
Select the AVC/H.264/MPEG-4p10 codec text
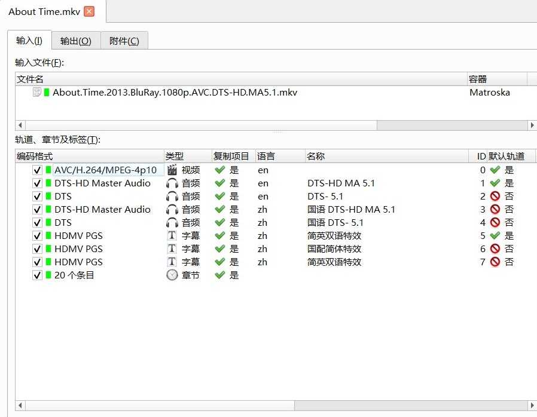tap(105, 170)
